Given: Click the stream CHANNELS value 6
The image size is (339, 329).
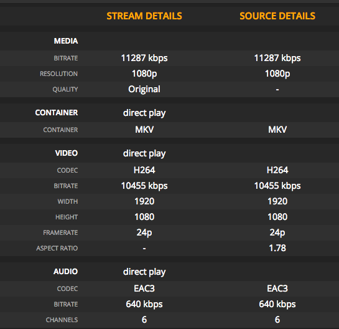Looking at the screenshot, I should click(x=144, y=320).
